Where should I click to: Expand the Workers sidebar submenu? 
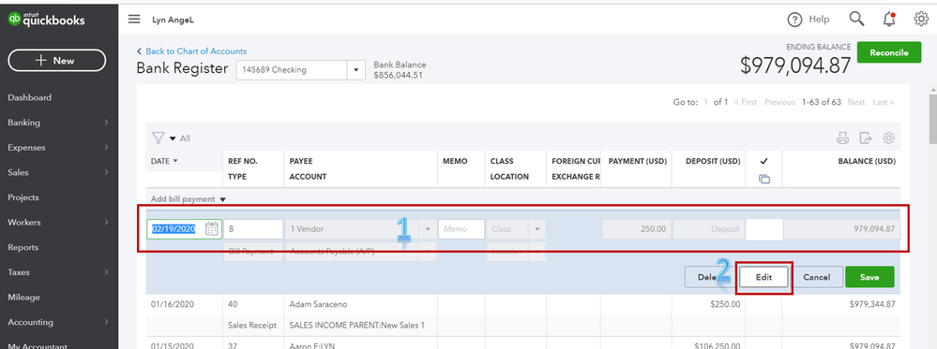[106, 222]
